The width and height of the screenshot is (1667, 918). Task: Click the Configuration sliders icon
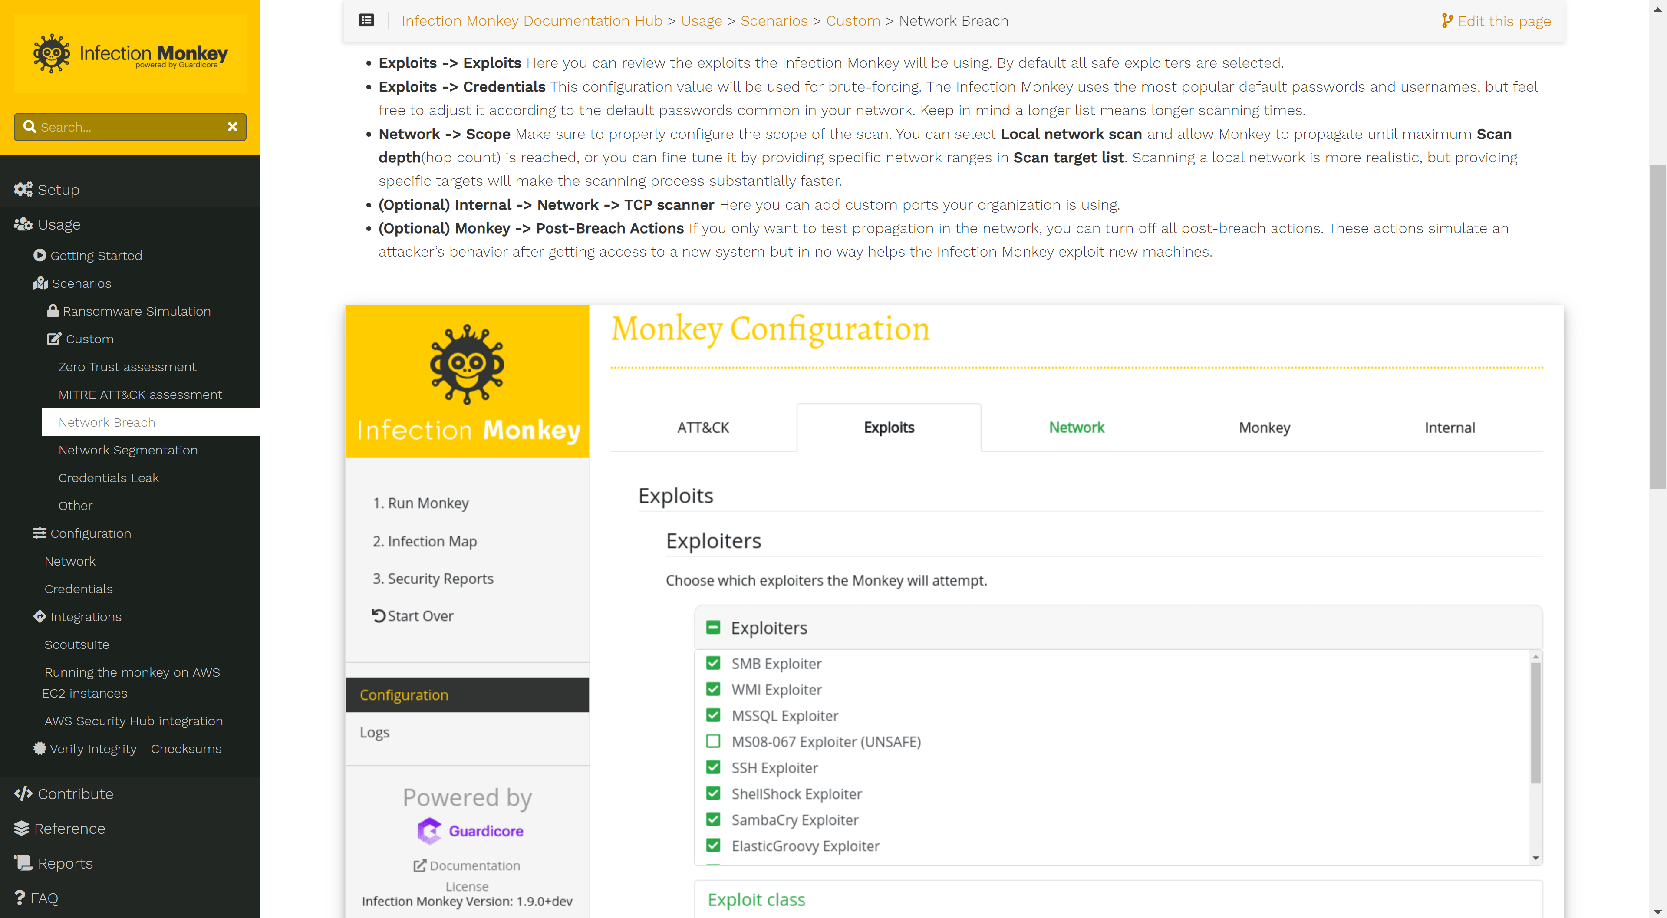[40, 533]
